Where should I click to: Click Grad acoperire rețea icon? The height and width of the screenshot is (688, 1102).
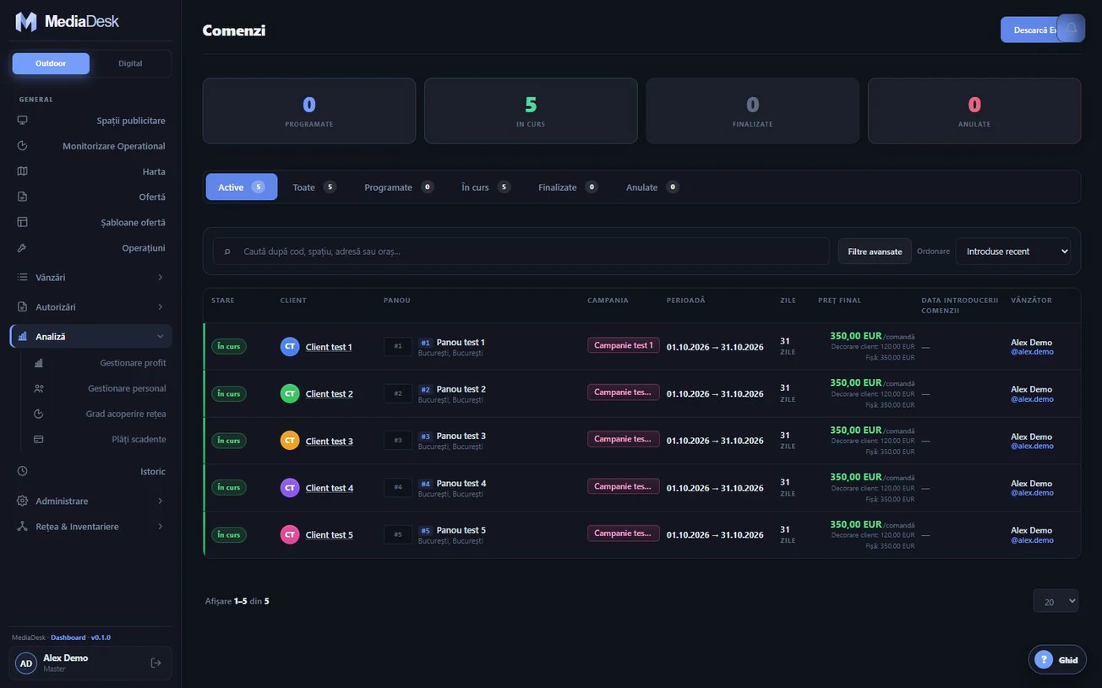[x=38, y=414]
